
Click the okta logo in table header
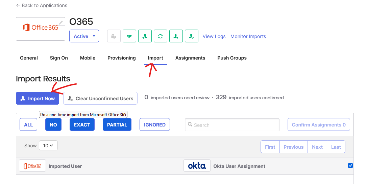197,165
